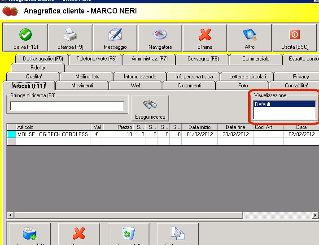Click the Articolo column header
The width and height of the screenshot is (319, 245).
coord(53,127)
